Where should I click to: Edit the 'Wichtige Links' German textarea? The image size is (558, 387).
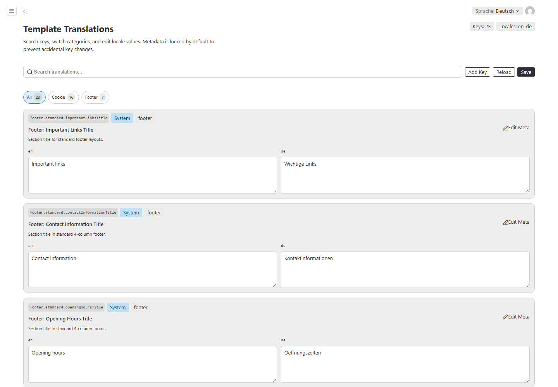point(405,175)
